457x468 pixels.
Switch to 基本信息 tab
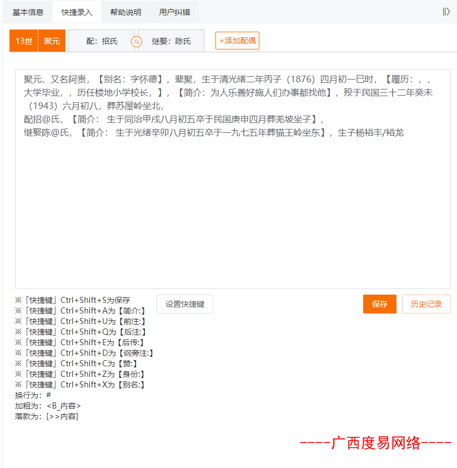point(28,12)
